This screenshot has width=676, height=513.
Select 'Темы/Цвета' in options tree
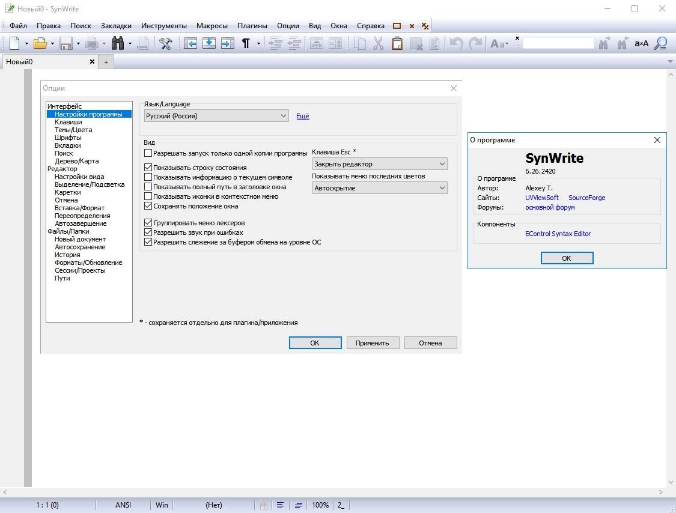point(73,130)
